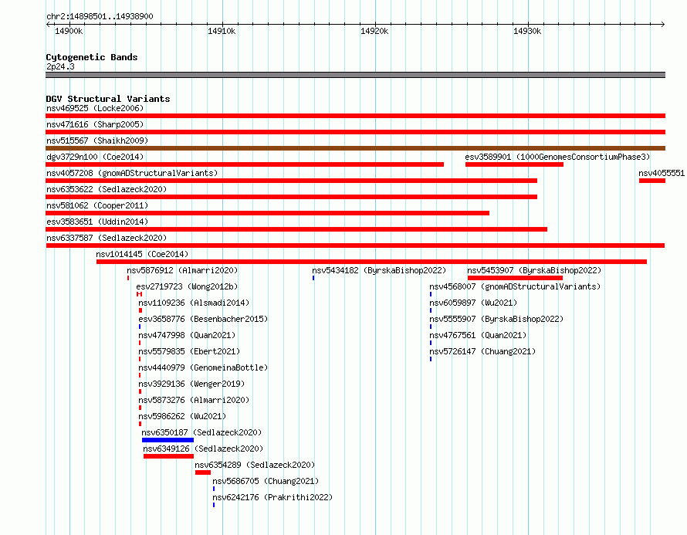
Task: Click the gray cytogenetic band bar
Action: (355, 75)
